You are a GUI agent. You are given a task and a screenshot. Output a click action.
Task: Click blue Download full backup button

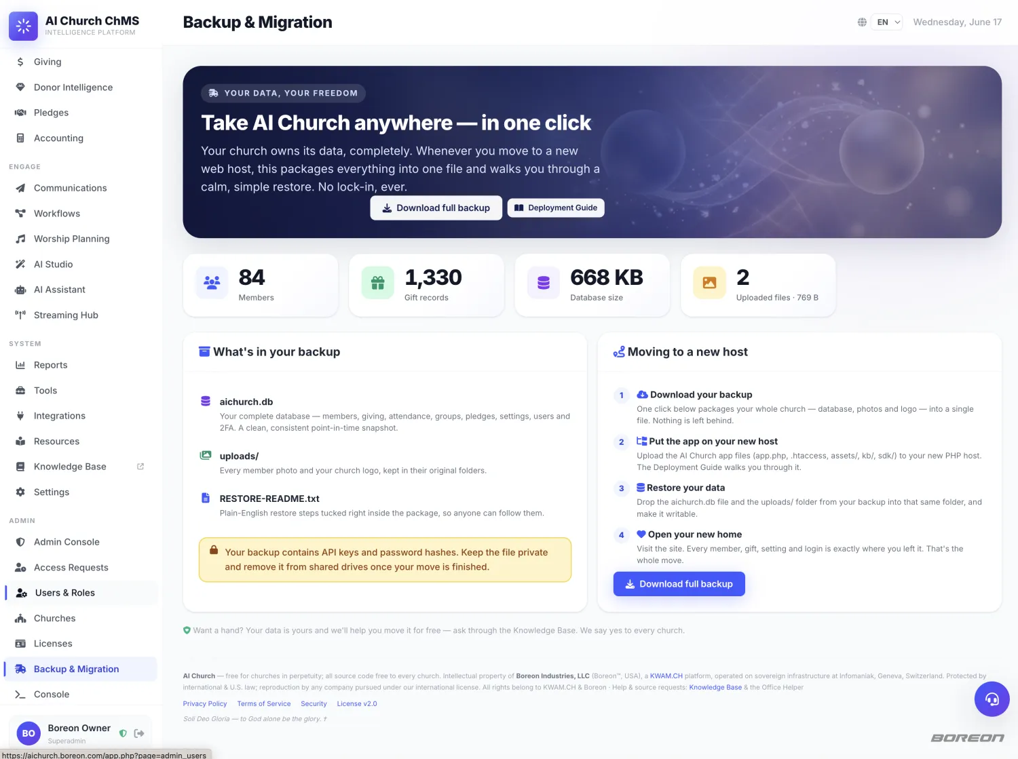coord(679,584)
